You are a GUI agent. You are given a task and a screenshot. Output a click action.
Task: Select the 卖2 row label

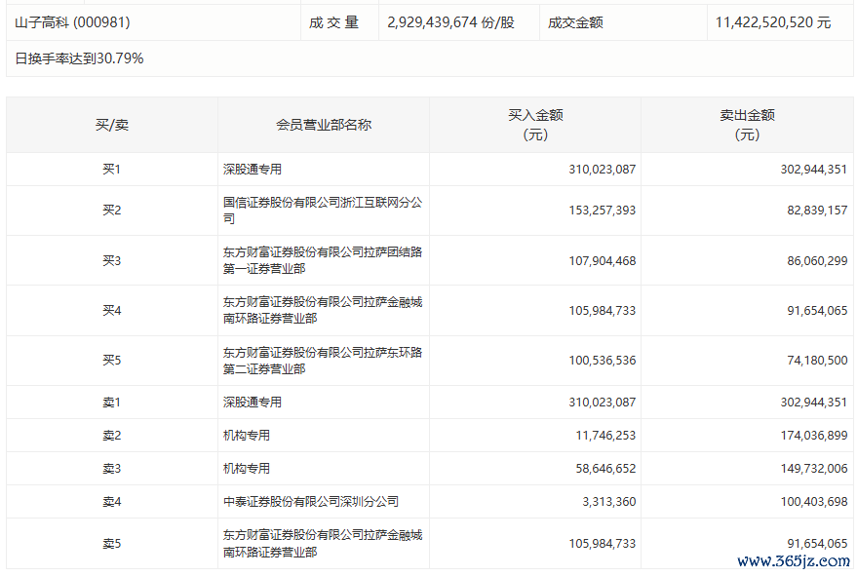(x=111, y=436)
